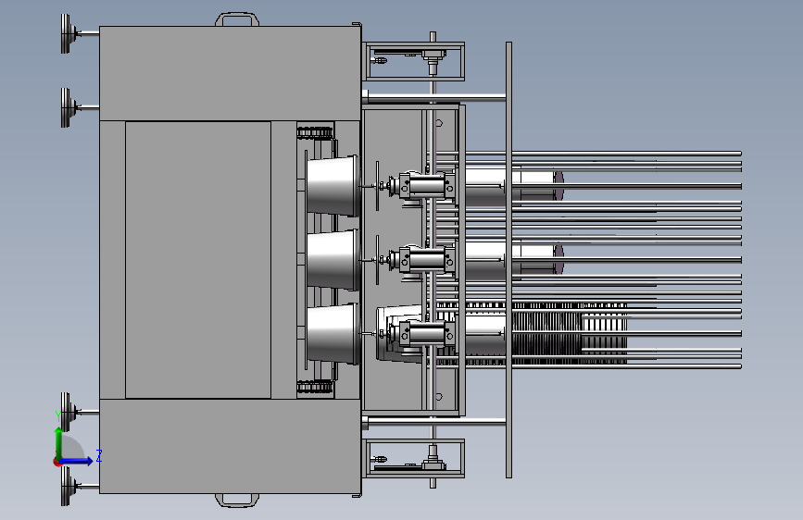The image size is (803, 520).
Task: Select the tall vertical plate right of the cylinders
Action: [508, 260]
